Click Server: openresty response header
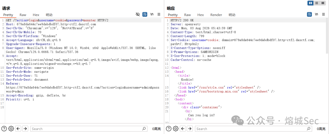The width and height of the screenshot is (329, 134). [186, 24]
